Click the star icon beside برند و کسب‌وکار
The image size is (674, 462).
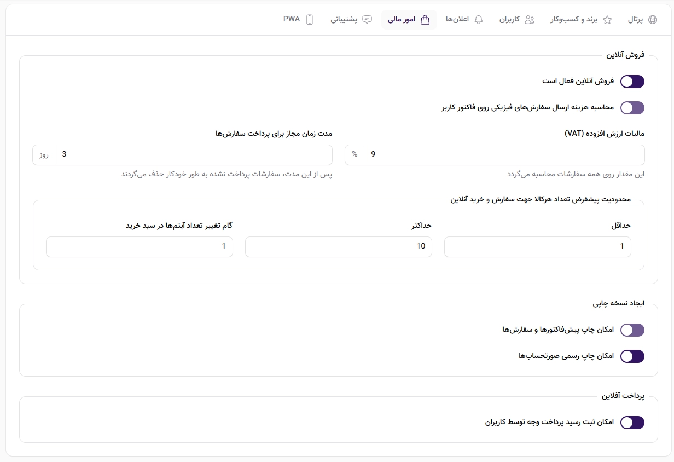[x=607, y=20]
